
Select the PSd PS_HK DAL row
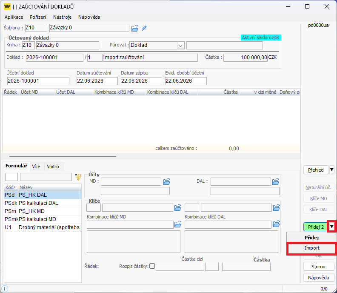[42, 195]
